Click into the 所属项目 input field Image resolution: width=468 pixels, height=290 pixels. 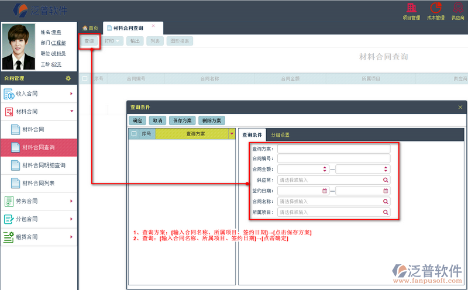[x=333, y=212]
